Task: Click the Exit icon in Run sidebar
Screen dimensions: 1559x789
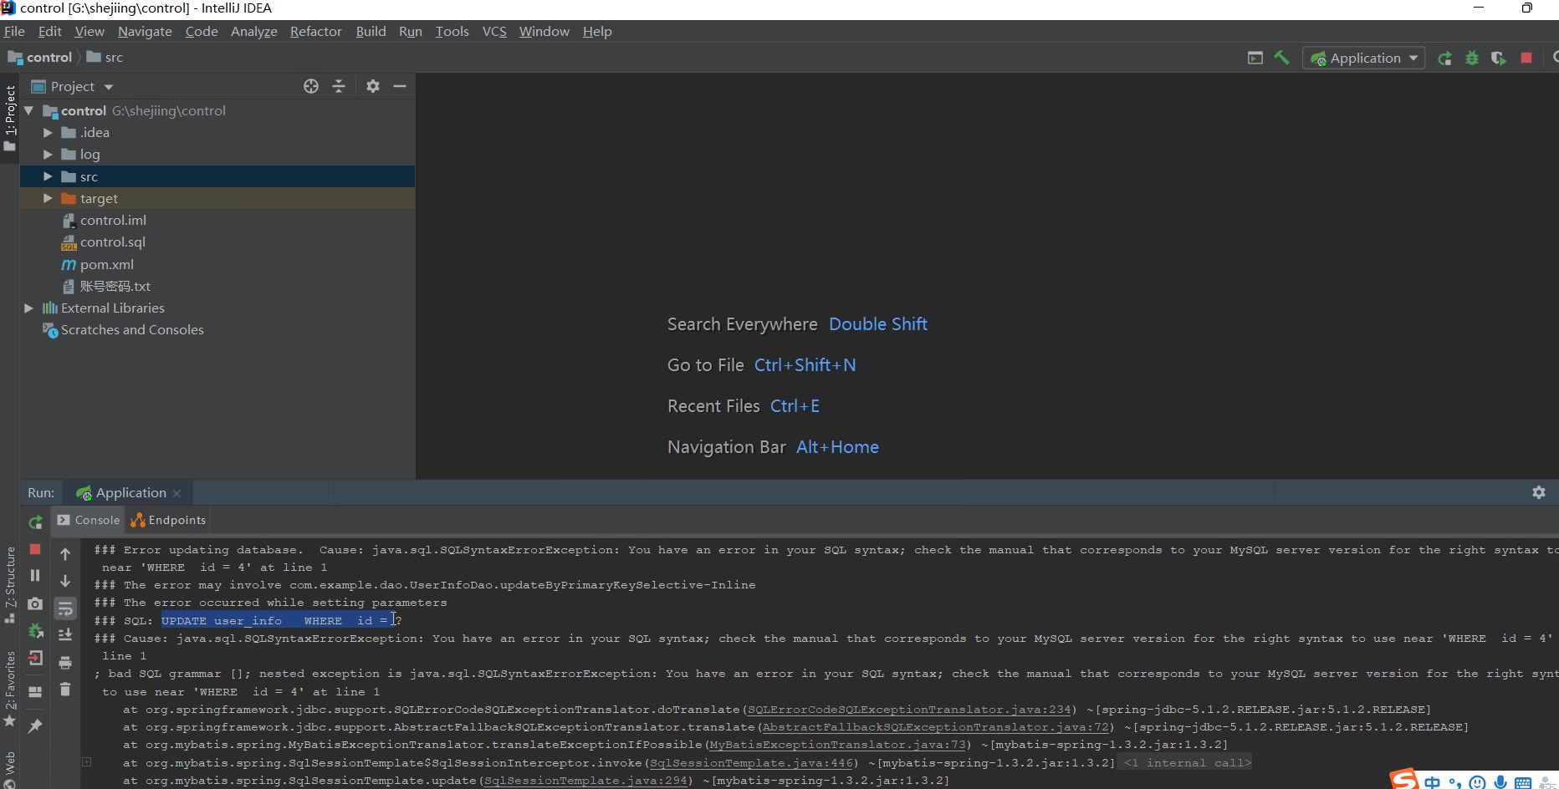Action: click(35, 658)
